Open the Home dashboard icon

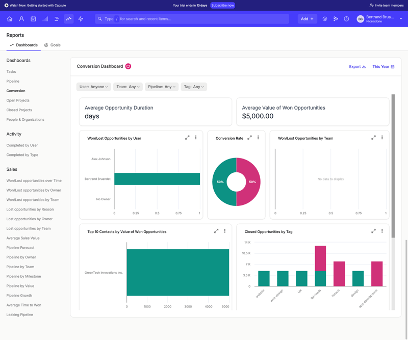(10, 19)
